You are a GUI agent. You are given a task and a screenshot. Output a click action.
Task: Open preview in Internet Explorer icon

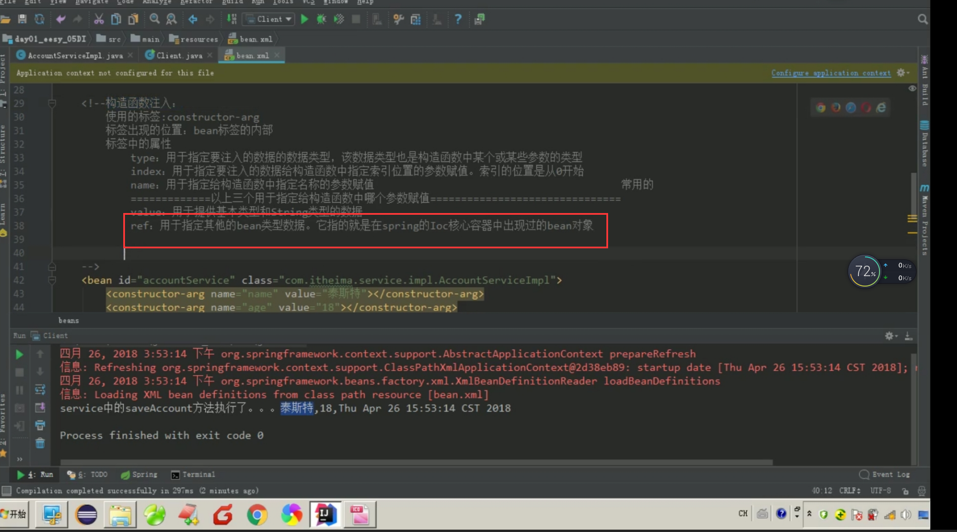[x=881, y=108]
